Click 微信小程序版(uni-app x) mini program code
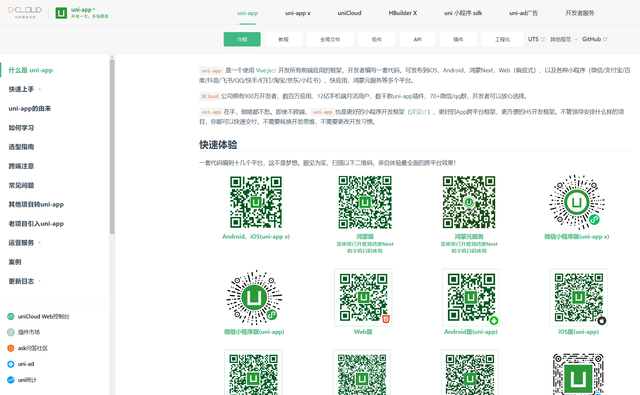The width and height of the screenshot is (640, 395). tap(577, 202)
